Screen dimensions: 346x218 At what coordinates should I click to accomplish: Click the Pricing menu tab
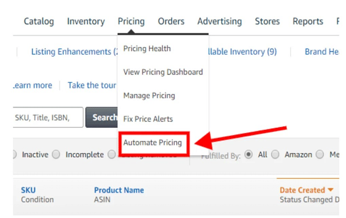(131, 21)
